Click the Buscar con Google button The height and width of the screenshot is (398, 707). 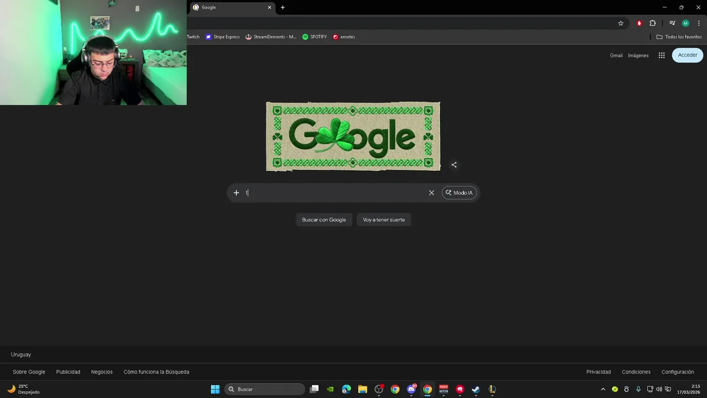[324, 220]
